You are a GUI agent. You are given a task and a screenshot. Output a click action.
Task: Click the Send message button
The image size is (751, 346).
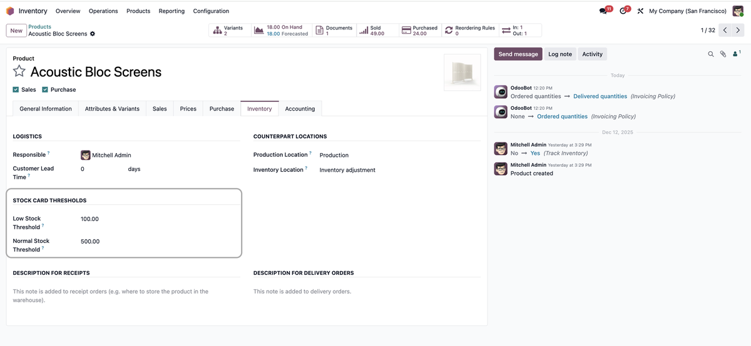(518, 54)
